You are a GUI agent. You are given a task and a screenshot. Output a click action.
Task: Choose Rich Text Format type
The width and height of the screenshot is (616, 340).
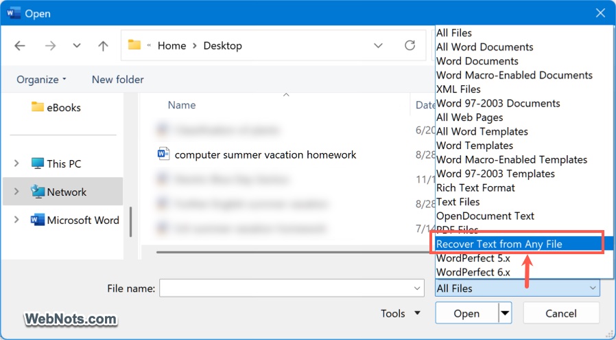pyautogui.click(x=475, y=188)
